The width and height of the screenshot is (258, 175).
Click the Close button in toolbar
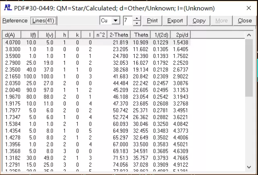pyautogui.click(x=245, y=21)
